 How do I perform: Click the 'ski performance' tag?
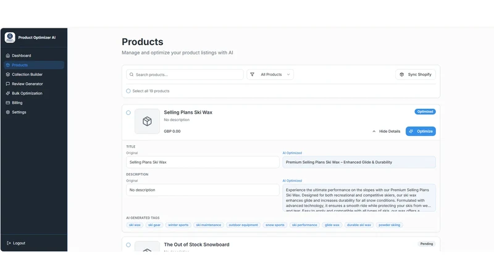click(x=304, y=225)
